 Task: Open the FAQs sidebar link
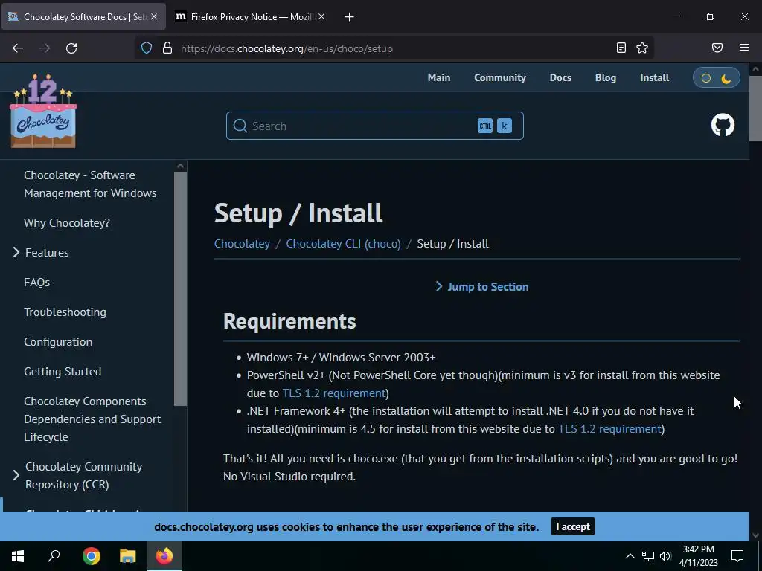tap(37, 282)
